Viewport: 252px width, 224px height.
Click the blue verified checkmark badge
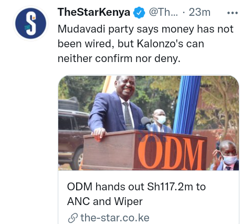[139, 13]
